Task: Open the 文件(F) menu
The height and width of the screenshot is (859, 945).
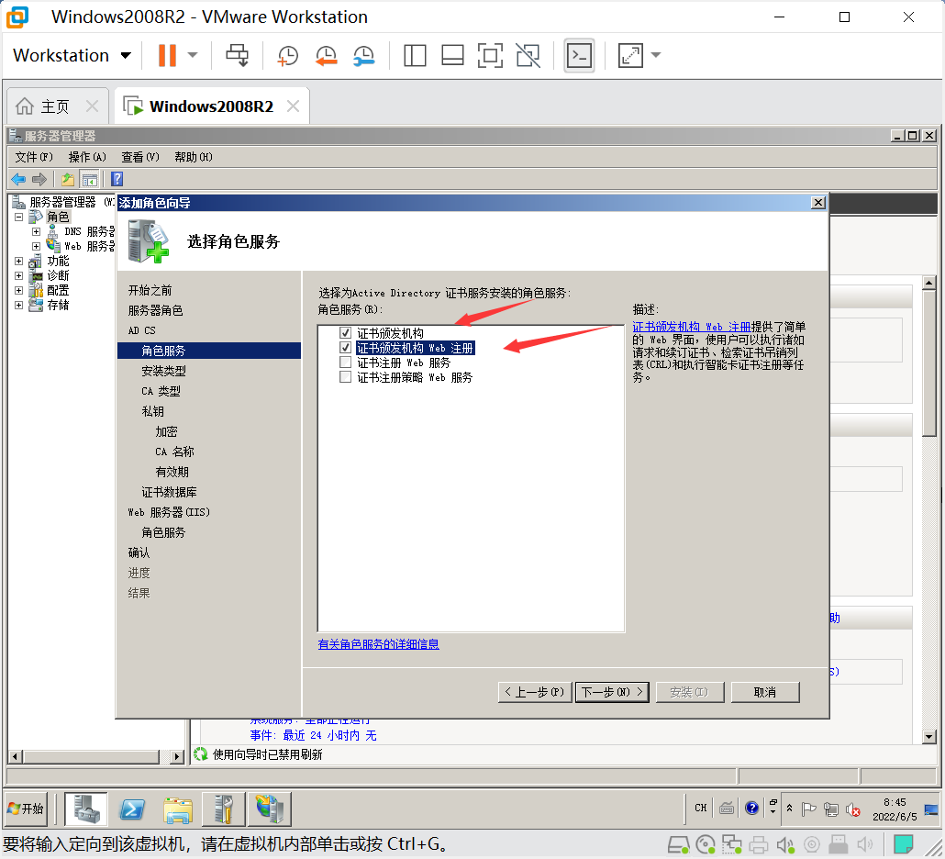Action: (34, 157)
